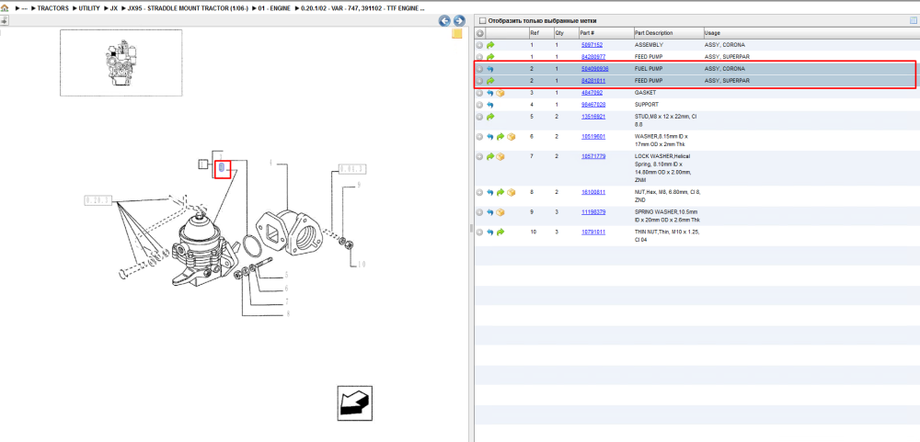This screenshot has height=442, width=920.
Task: Click the box icon on WASHER row
Action: coord(511,137)
